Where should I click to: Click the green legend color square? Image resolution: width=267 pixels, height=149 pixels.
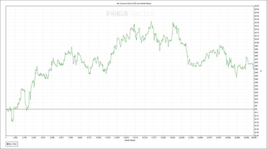click(x=8, y=144)
